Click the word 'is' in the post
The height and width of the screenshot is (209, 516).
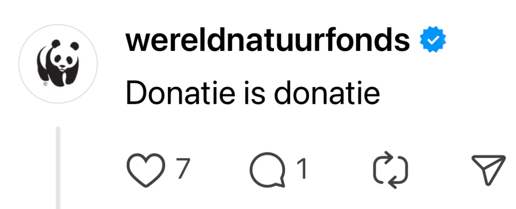[x=255, y=93]
